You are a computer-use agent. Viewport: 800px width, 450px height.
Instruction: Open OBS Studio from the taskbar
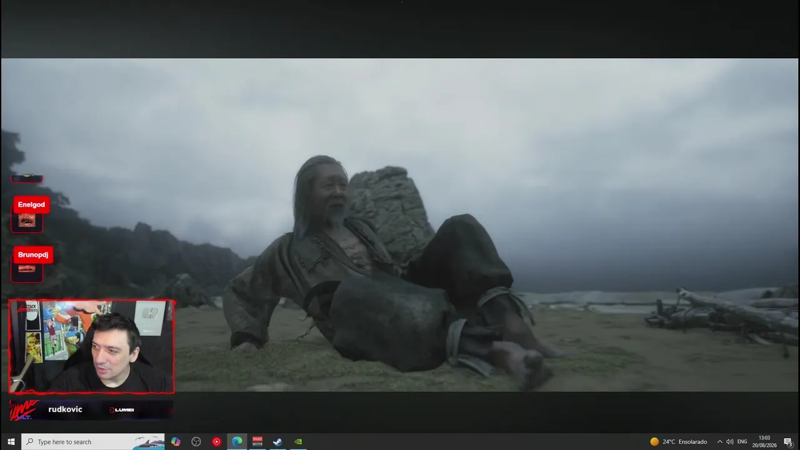point(196,442)
